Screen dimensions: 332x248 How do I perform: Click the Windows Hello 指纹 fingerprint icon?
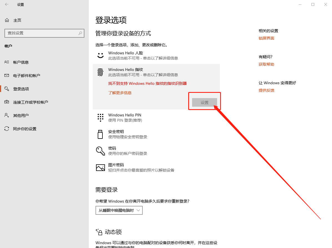tap(100, 72)
